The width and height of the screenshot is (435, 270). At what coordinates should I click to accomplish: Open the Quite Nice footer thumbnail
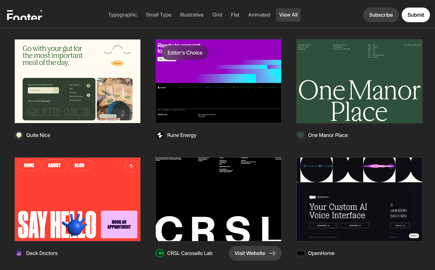pos(78,81)
